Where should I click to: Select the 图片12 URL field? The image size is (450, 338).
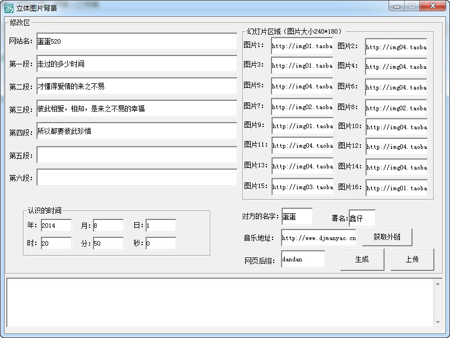click(397, 147)
